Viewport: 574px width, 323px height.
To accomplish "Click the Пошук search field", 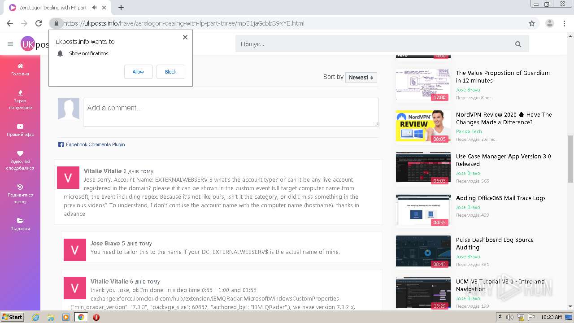I will tap(372, 44).
